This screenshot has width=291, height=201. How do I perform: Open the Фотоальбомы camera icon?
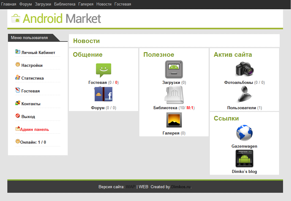(244, 69)
